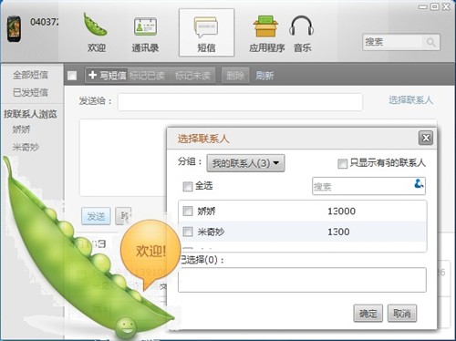Toggle 只显示有号的联系人 checkbox

342,163
